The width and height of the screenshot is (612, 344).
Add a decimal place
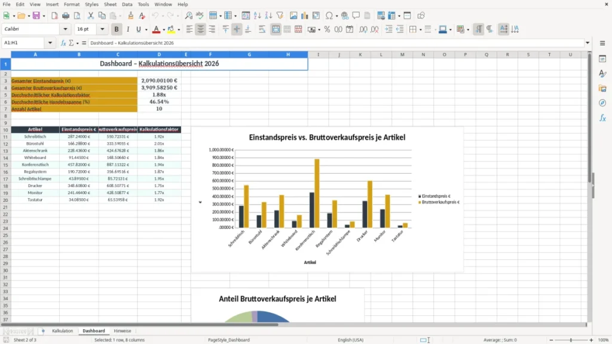tap(363, 29)
